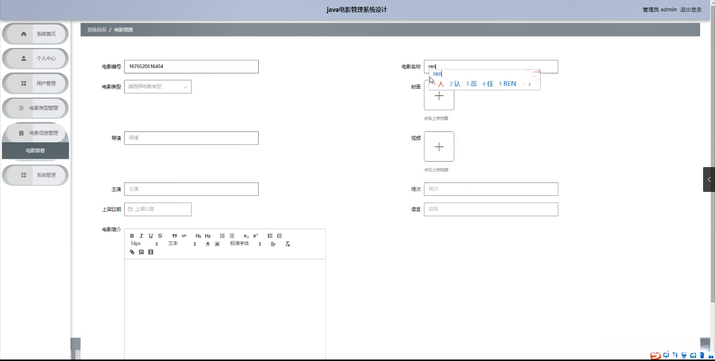The height and width of the screenshot is (361, 715).
Task: Click the Sogou input method tray icon
Action: pyautogui.click(x=655, y=355)
